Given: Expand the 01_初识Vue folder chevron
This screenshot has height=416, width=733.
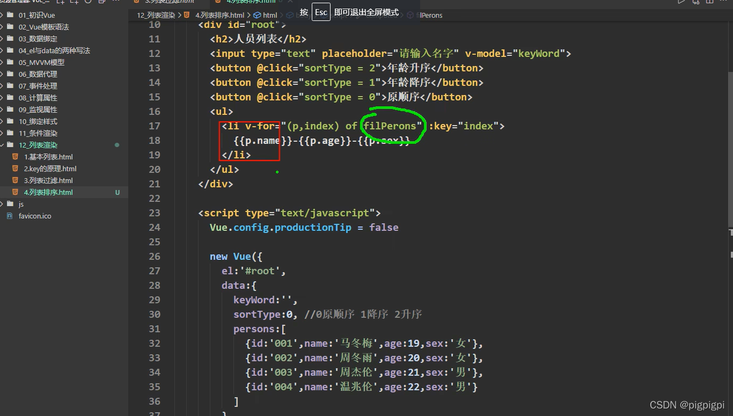Looking at the screenshot, I should (2, 15).
